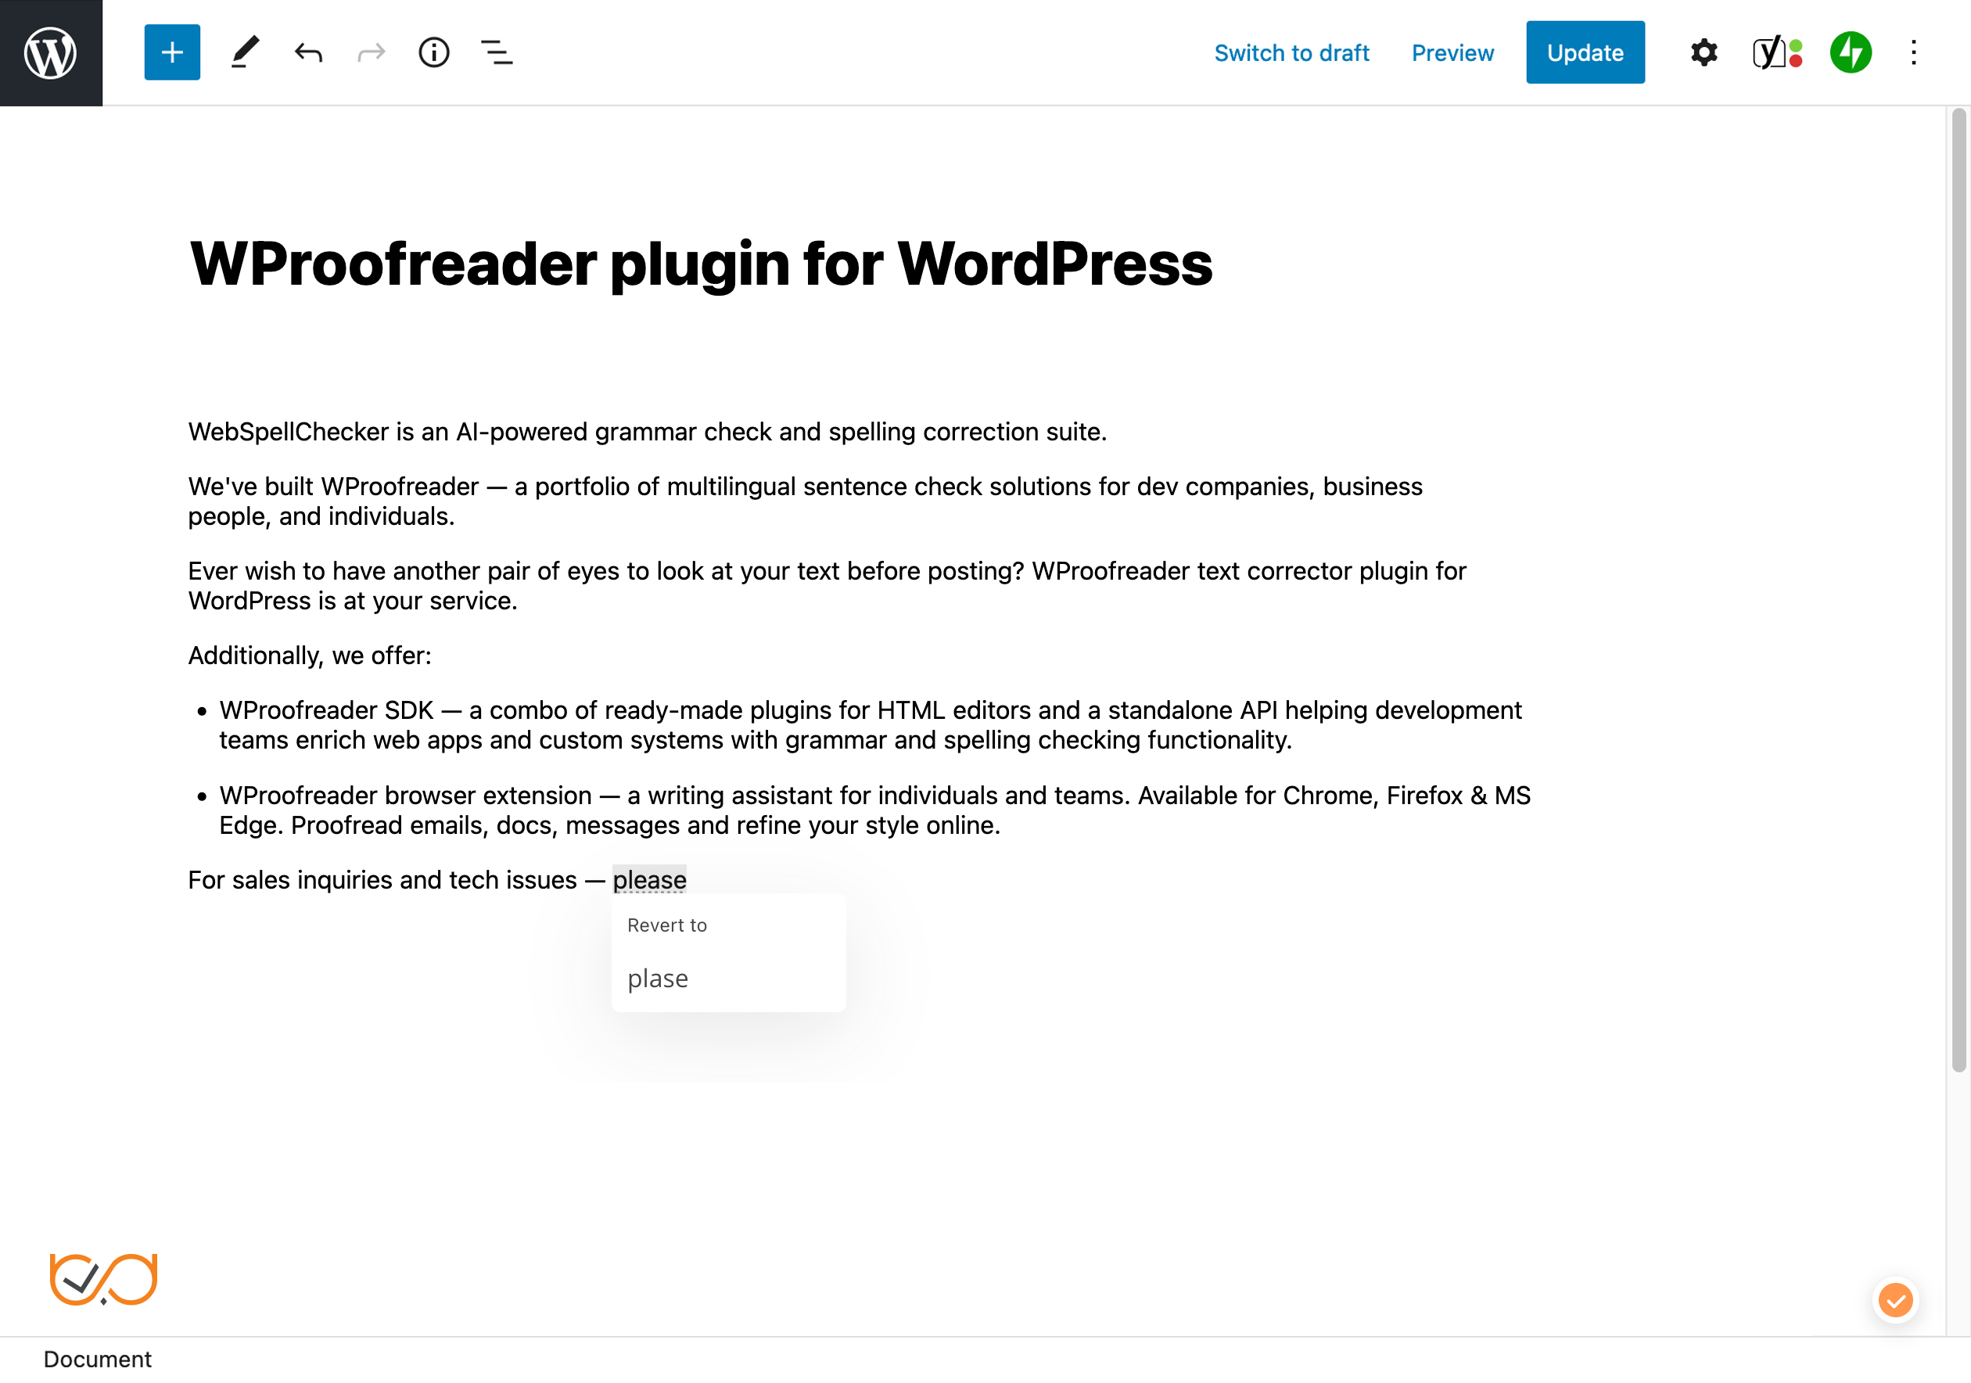The image size is (1971, 1383).
Task: Click the Undo arrow icon
Action: 307,51
